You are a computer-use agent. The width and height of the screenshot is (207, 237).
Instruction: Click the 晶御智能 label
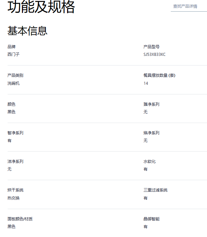click(152, 219)
